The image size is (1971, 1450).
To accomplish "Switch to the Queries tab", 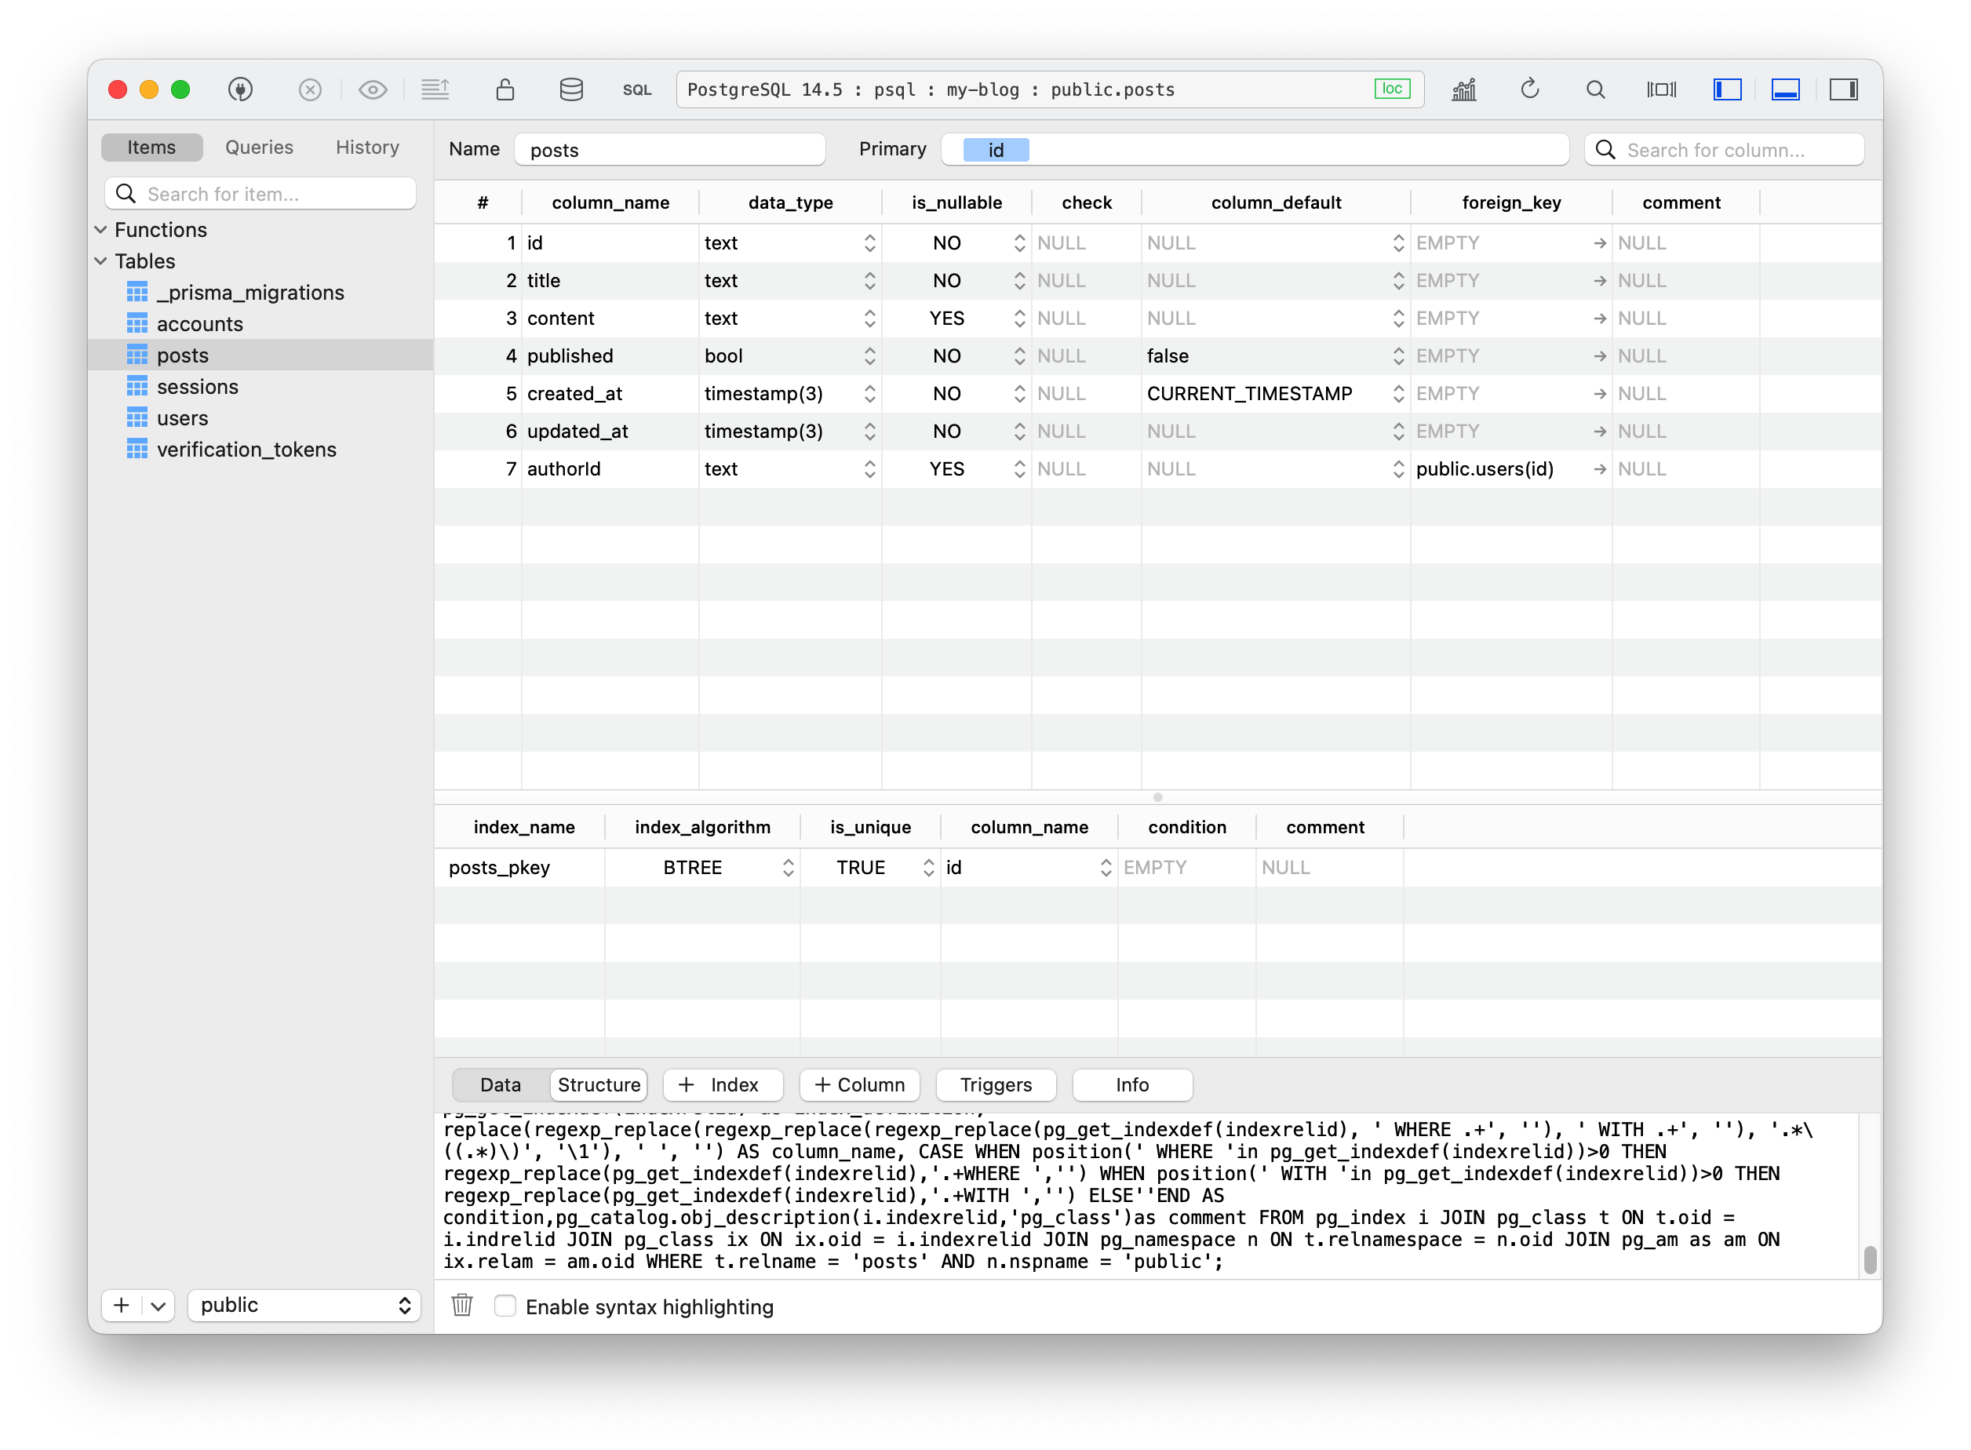I will pos(259,148).
